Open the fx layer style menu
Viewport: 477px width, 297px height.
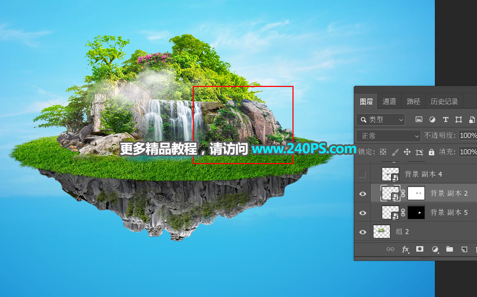click(405, 249)
